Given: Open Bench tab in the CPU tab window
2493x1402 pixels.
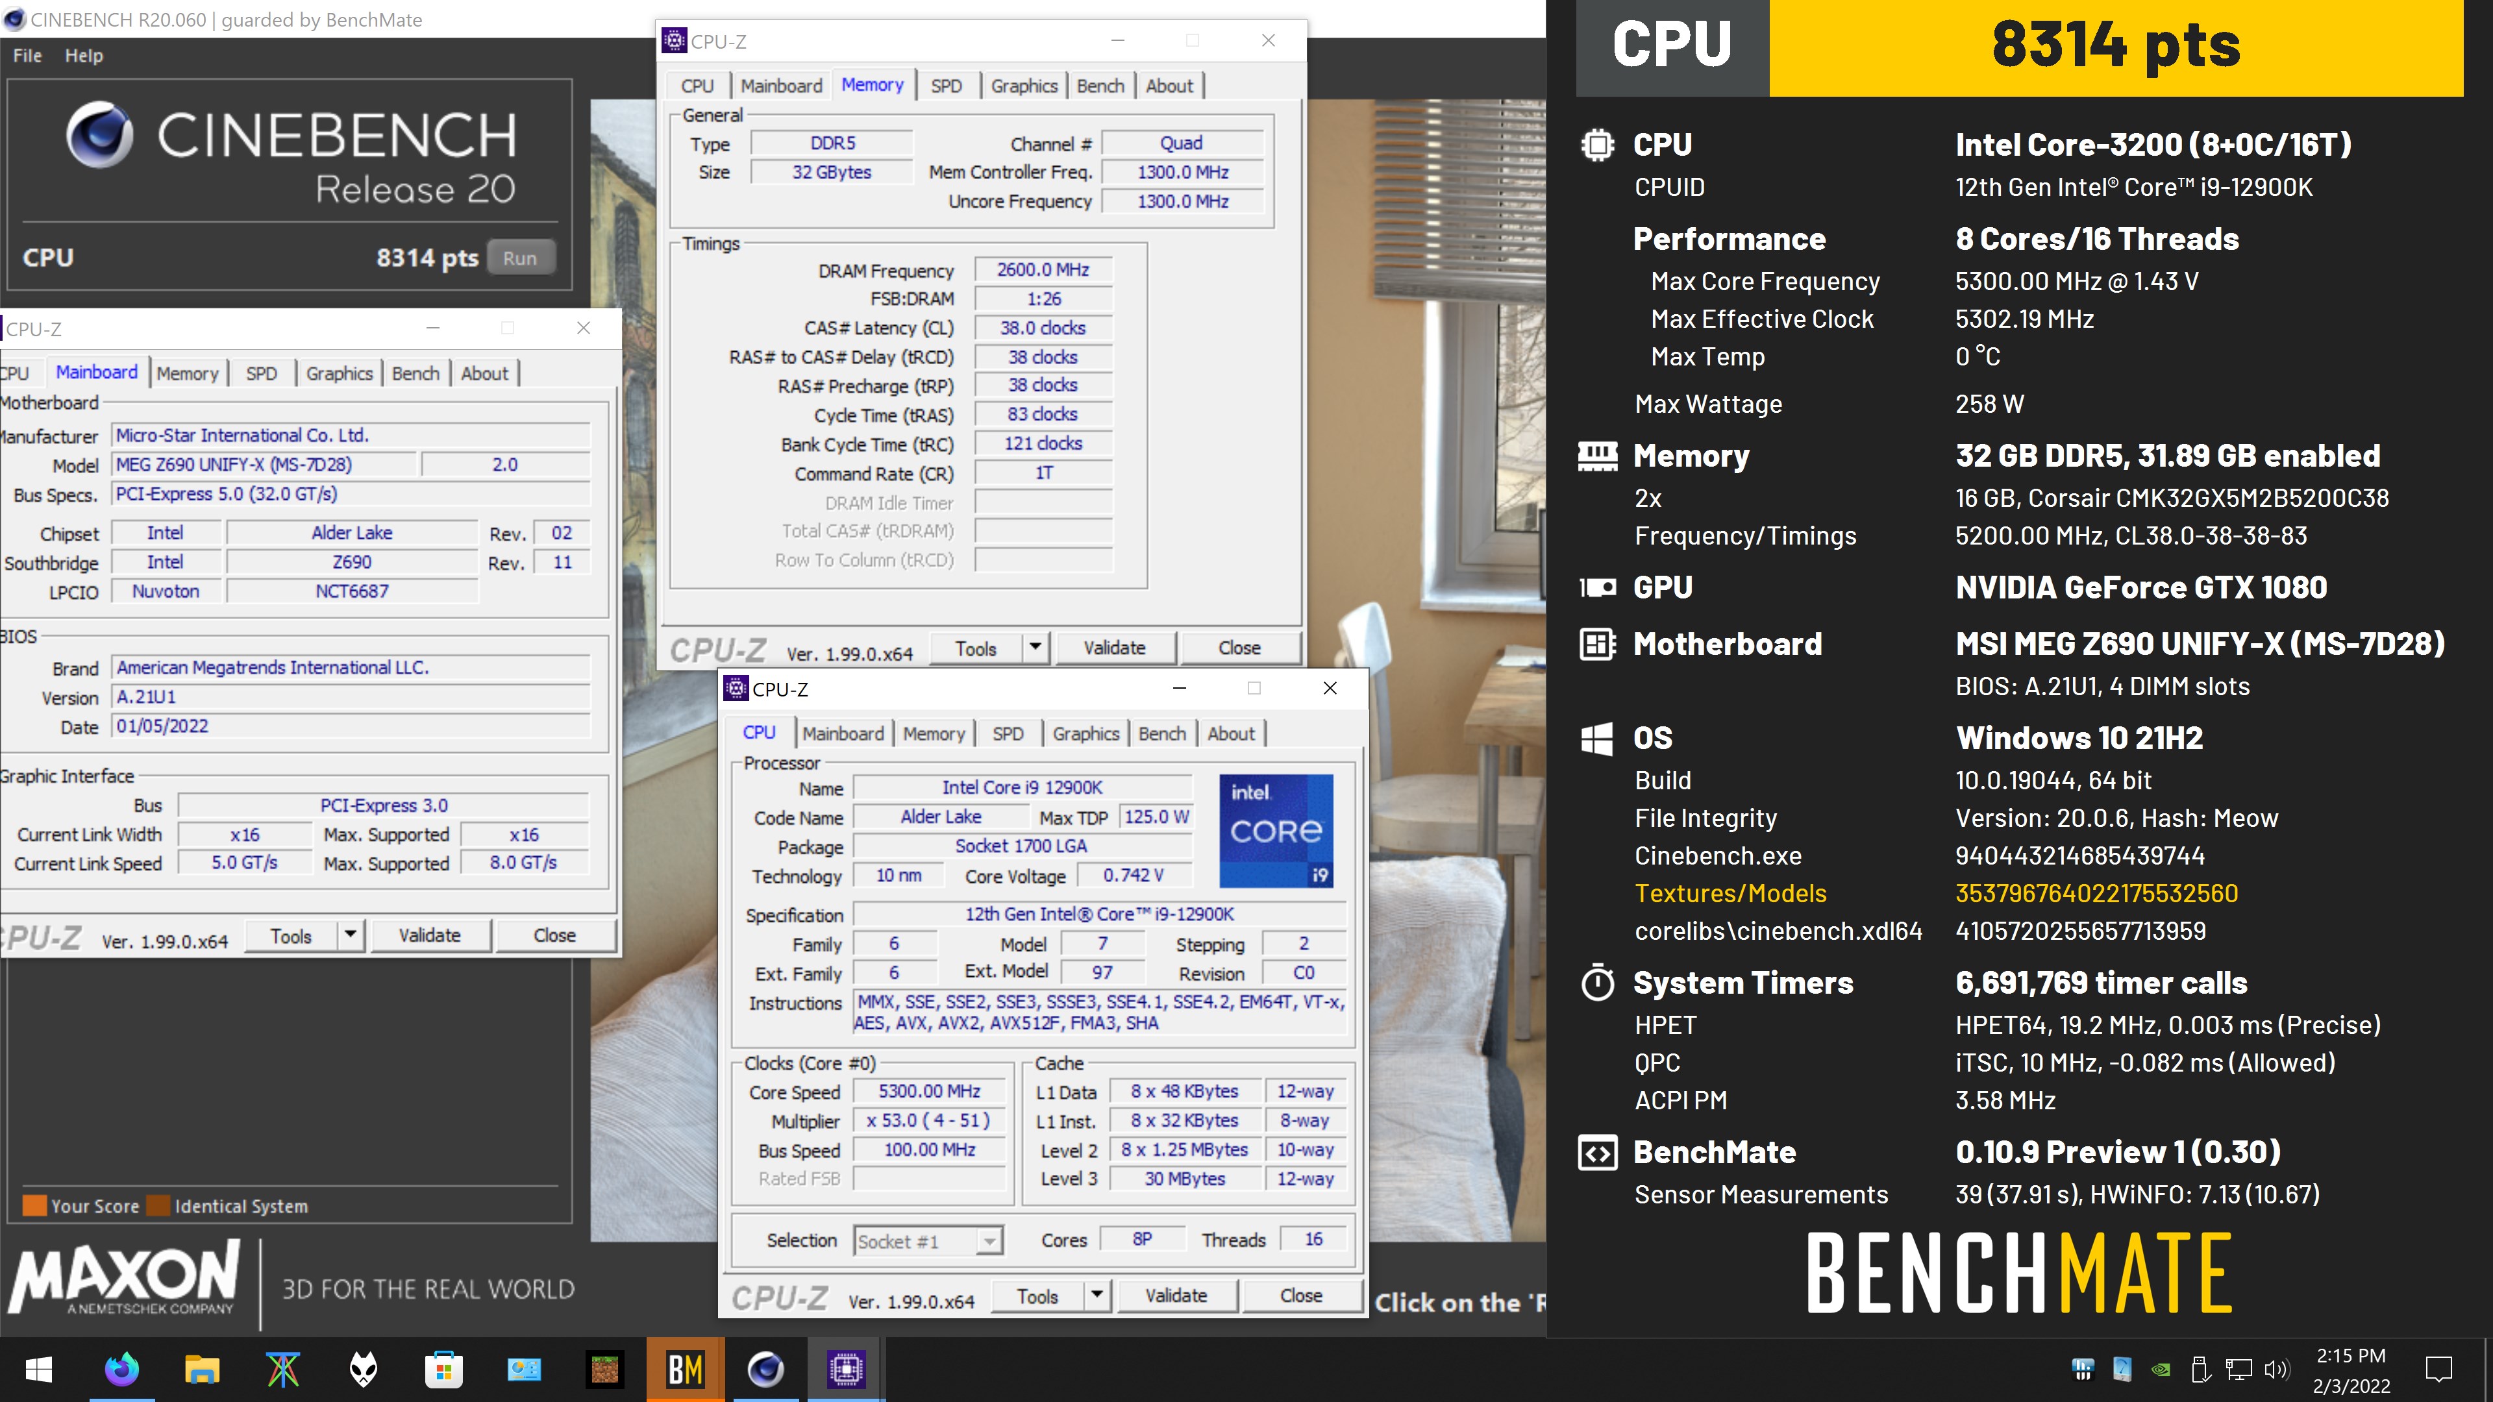Looking at the screenshot, I should click(x=1161, y=733).
